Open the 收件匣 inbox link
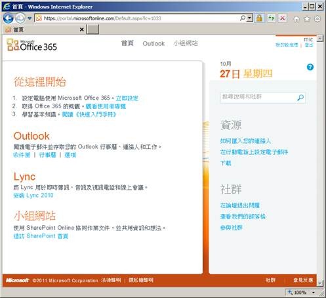Screen dimensions: 326x298 22,155
